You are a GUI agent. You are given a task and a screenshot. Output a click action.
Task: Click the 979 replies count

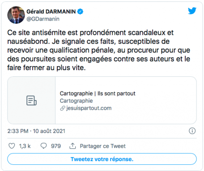(x=56, y=146)
